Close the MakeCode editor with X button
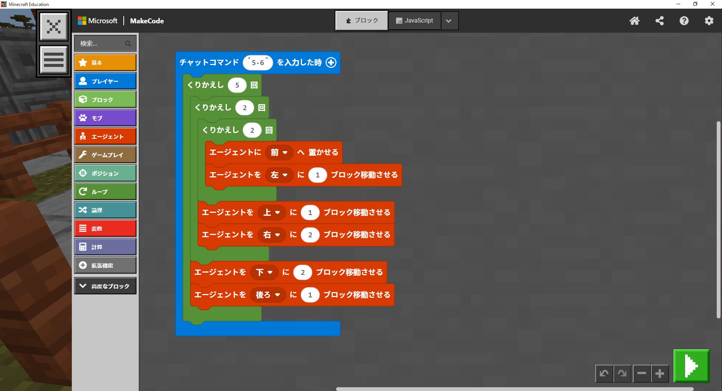 [54, 26]
